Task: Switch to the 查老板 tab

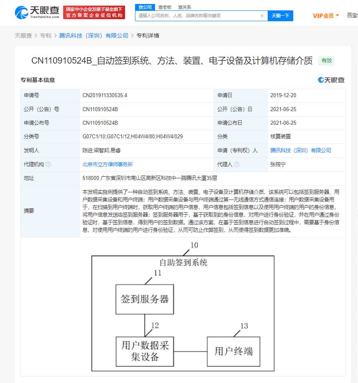Action: click(x=165, y=7)
